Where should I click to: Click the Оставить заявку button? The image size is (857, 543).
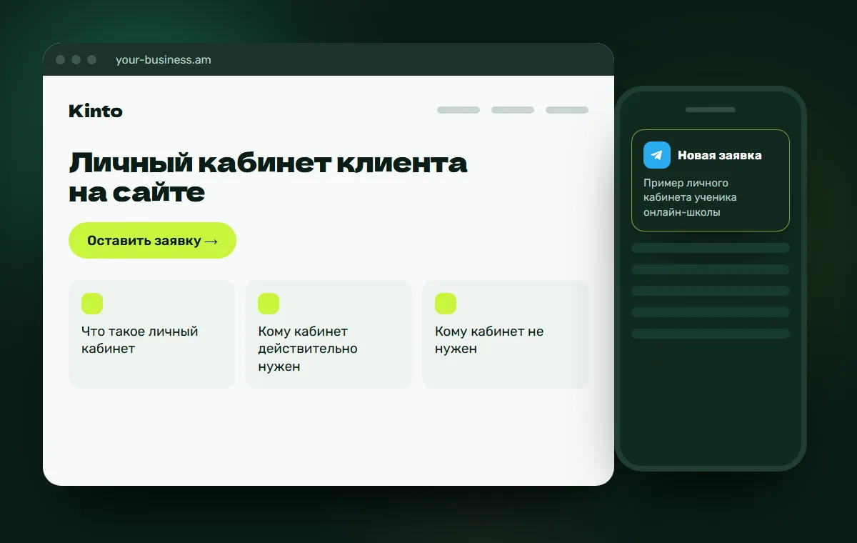152,241
